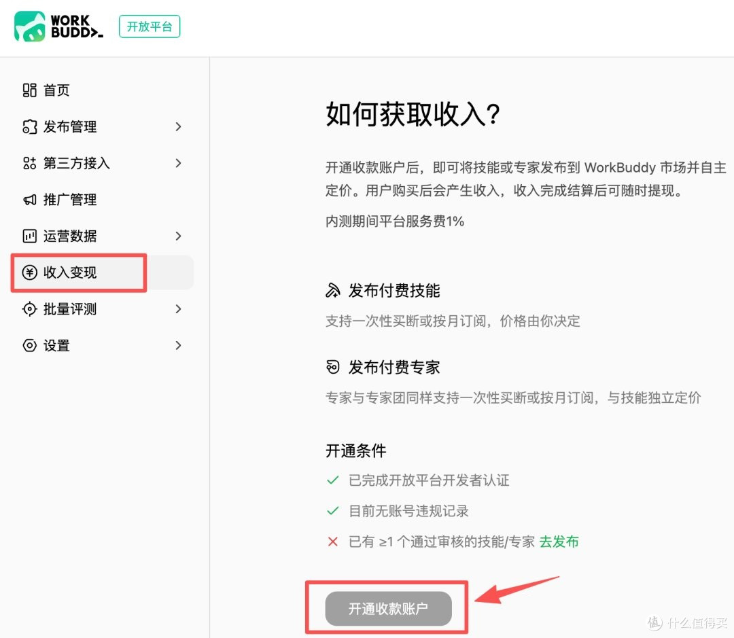
Task: Click 目前无账号违规记录 text
Action: click(408, 511)
